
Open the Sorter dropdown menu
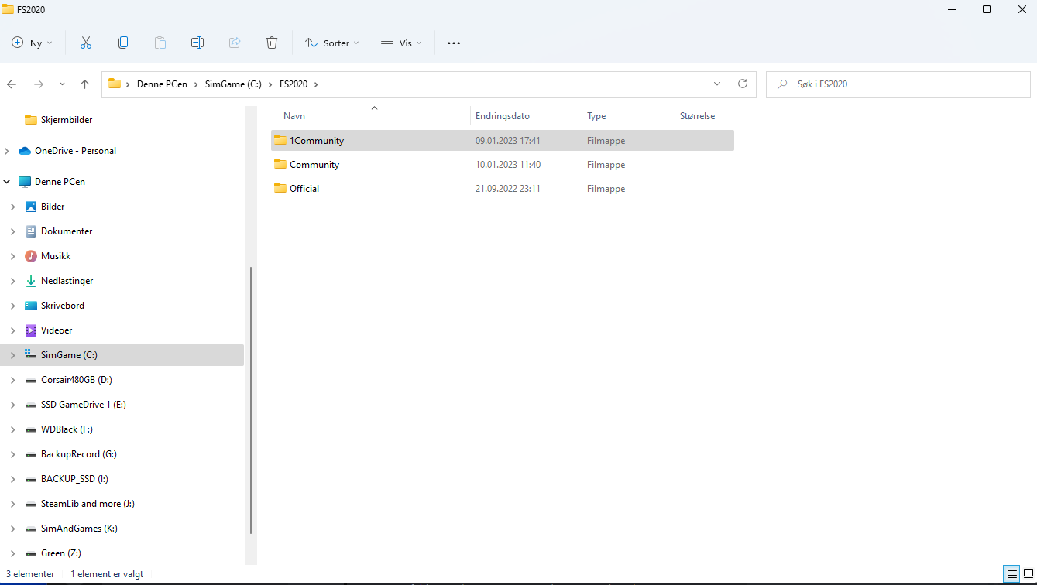(x=332, y=43)
